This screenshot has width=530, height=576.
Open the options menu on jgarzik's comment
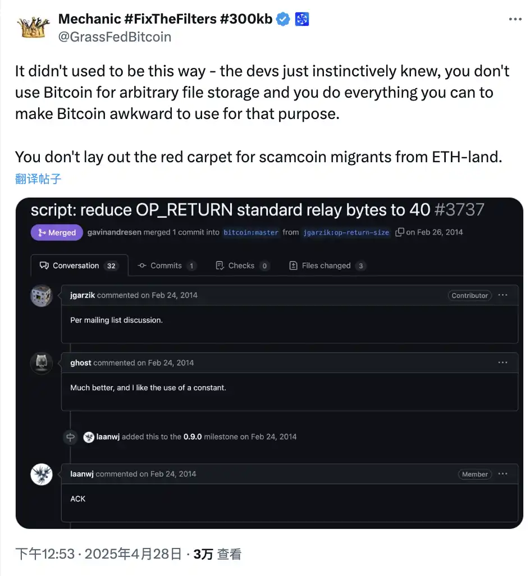coord(502,295)
